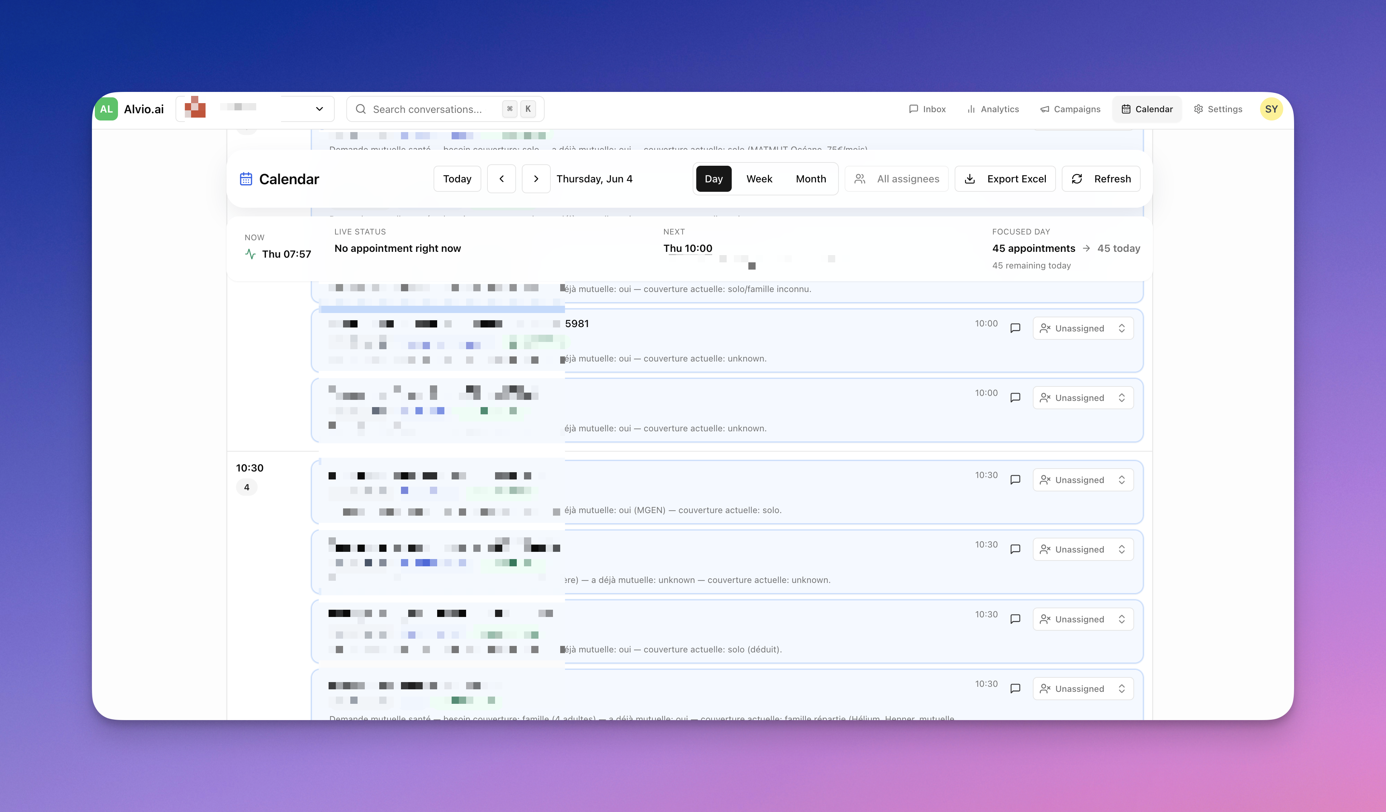Click the 10:30 time slot label

point(250,468)
